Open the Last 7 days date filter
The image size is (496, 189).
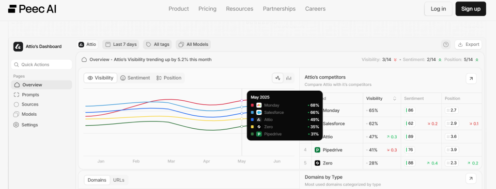[121, 44]
